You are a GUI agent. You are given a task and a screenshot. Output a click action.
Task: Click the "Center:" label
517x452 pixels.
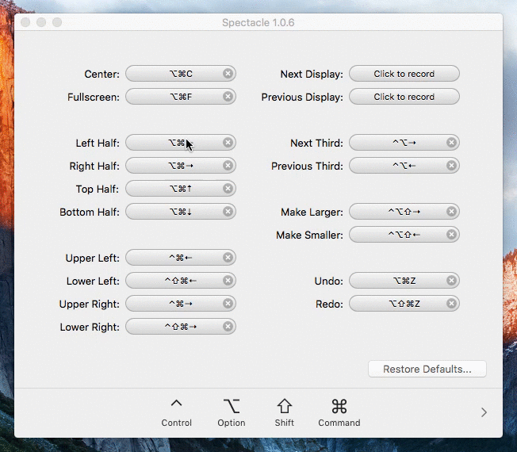(x=101, y=75)
